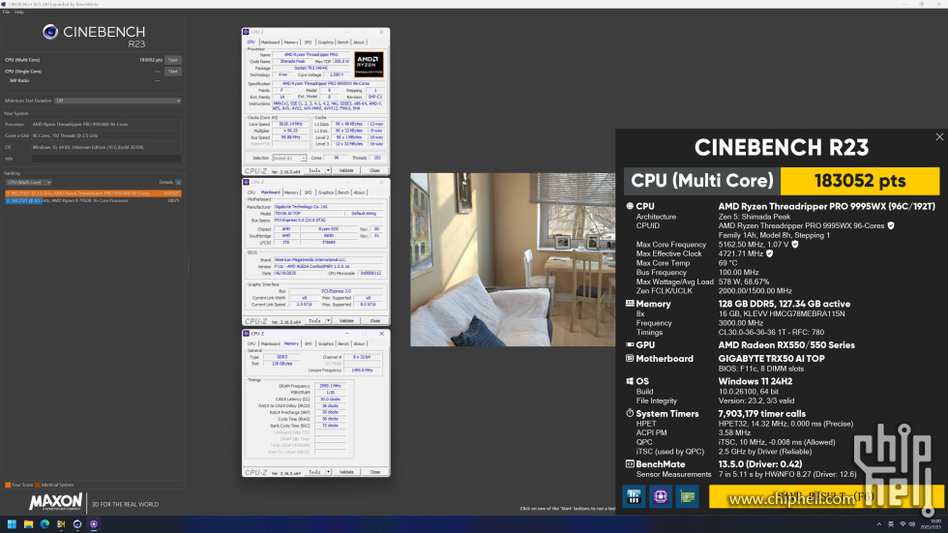Open Tools dropdown arrow in middle CPU-Z window
Image resolution: width=948 pixels, height=533 pixels.
click(x=328, y=321)
